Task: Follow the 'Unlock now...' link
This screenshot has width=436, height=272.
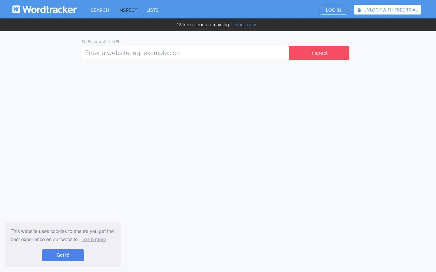Action: [x=245, y=25]
